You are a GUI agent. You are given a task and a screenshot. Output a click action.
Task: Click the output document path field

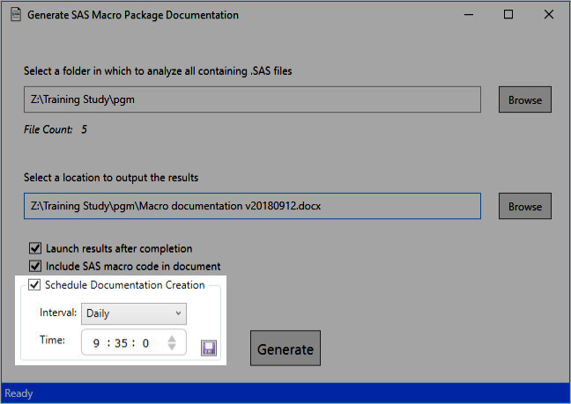252,206
